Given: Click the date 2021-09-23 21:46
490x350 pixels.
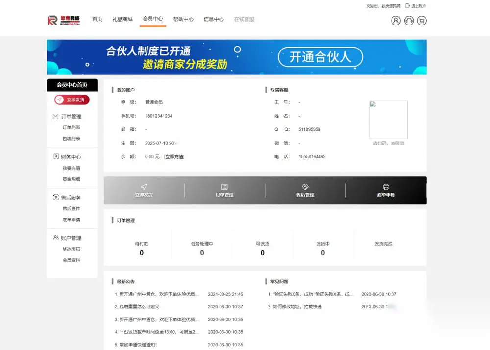Looking at the screenshot, I should click(x=225, y=294).
